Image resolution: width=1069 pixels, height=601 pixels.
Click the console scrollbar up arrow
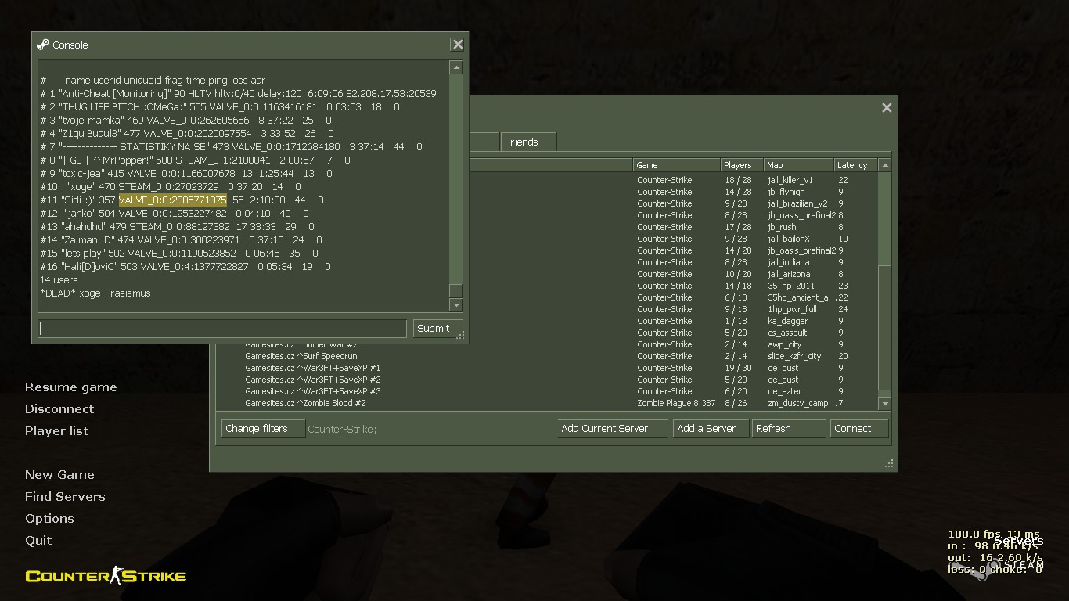pos(455,68)
